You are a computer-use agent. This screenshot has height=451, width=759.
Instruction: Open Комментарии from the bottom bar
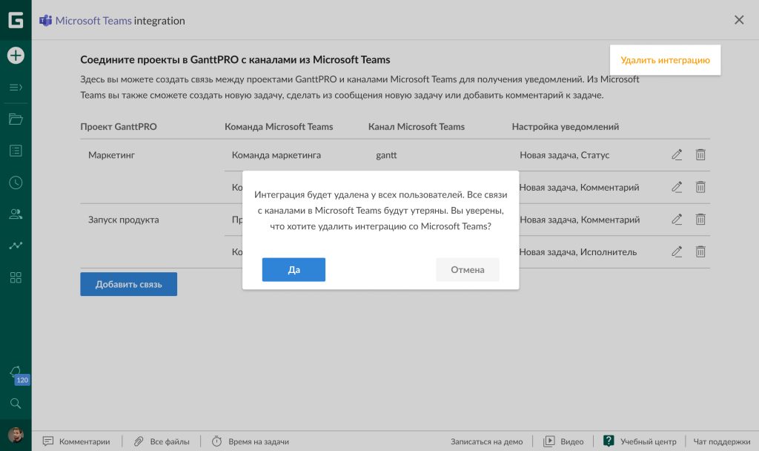[76, 441]
